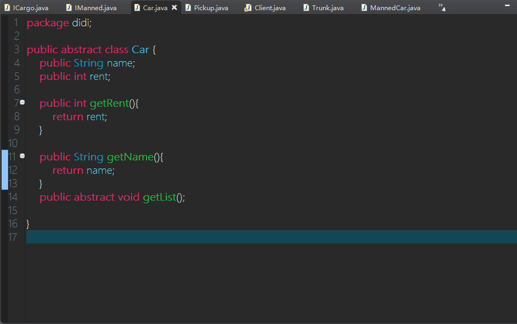517x324 pixels.
Task: Click the IManned.java tab's file icon
Action: pos(70,8)
